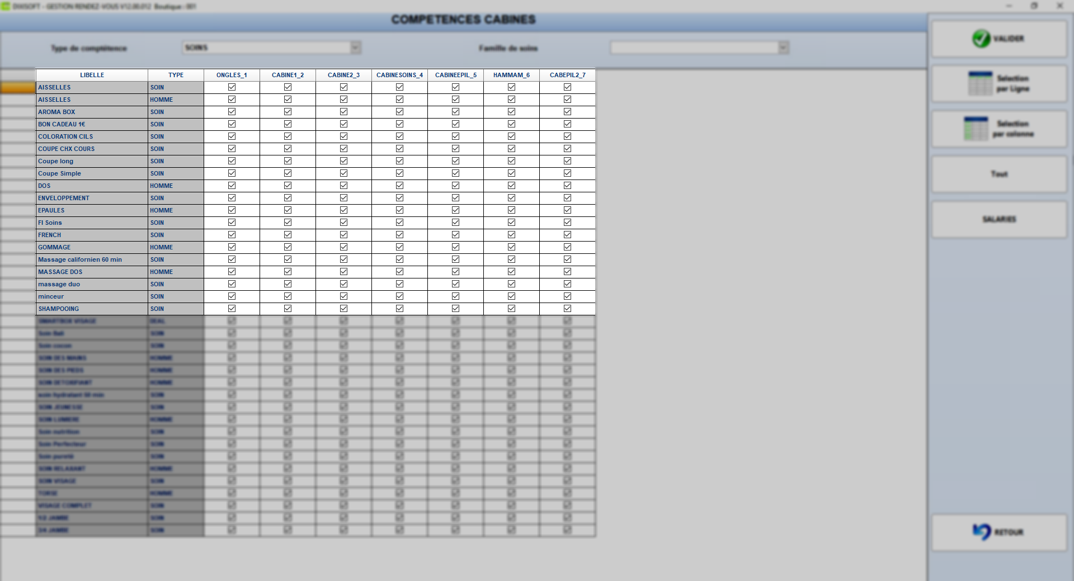Click the Tout button
The image size is (1074, 581).
coord(999,174)
